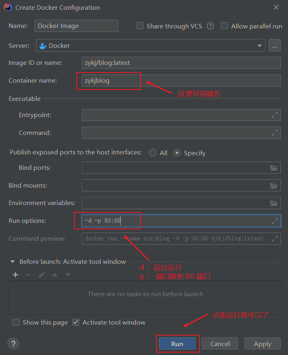This screenshot has width=288, height=355.
Task: Move before launch task down
Action: (68, 275)
